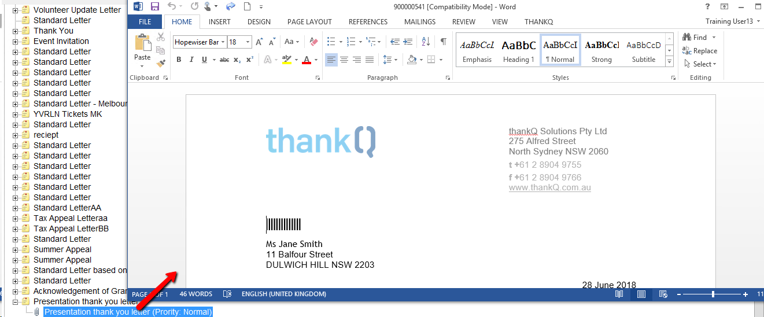Toggle Align Left paragraph button
This screenshot has width=764, height=317.
[331, 60]
